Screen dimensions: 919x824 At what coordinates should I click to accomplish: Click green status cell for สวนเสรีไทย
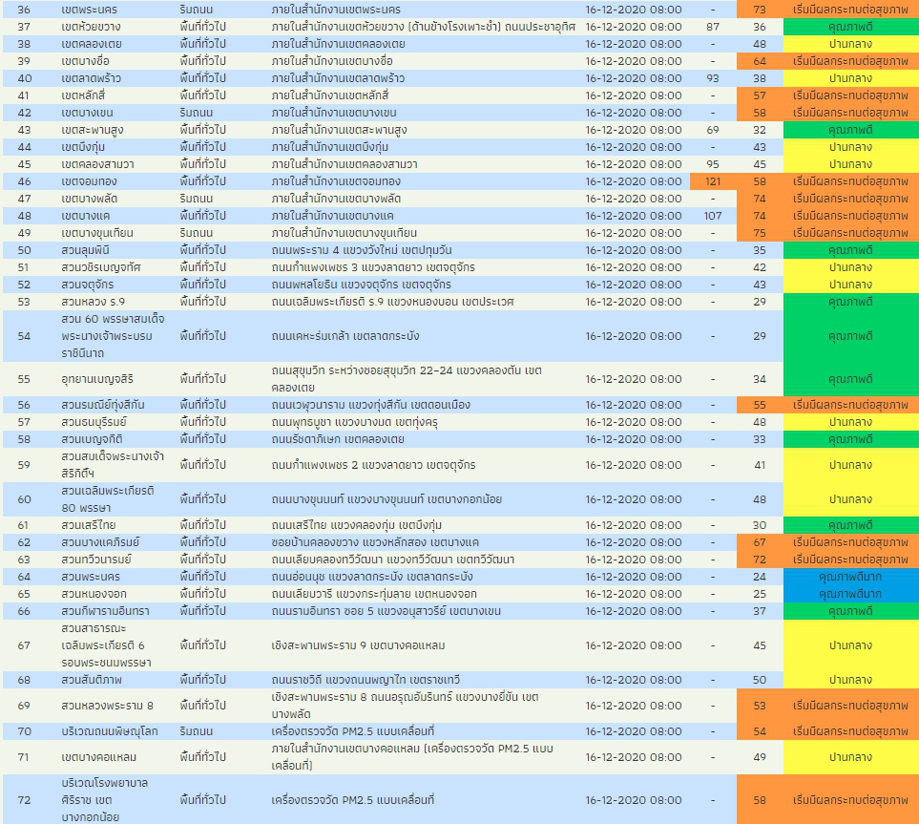point(851,525)
